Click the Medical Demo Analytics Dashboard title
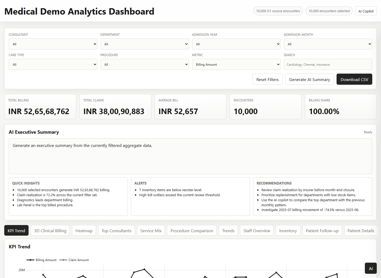 (x=79, y=11)
